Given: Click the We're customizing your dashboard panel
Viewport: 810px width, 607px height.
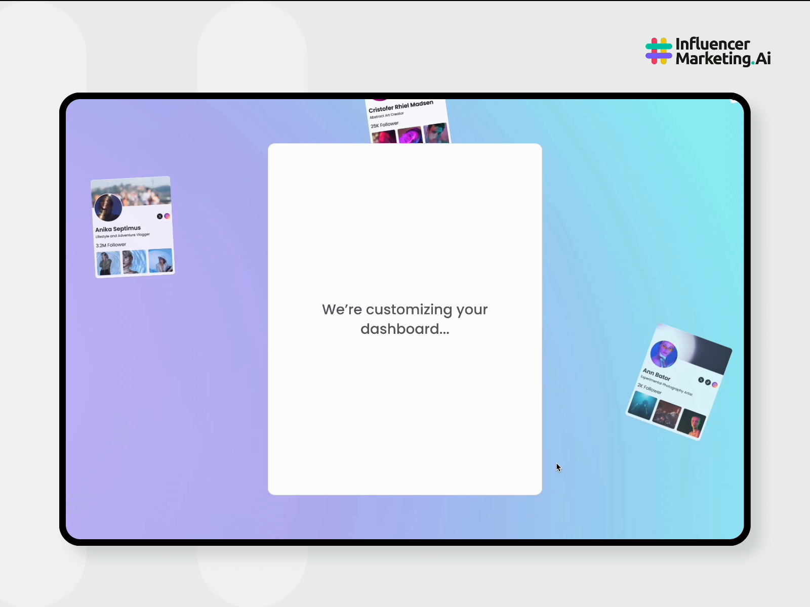Looking at the screenshot, I should coord(404,319).
